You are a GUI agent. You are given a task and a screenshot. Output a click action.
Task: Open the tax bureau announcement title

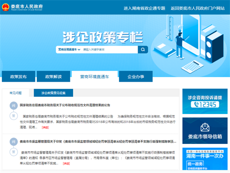[65, 105]
